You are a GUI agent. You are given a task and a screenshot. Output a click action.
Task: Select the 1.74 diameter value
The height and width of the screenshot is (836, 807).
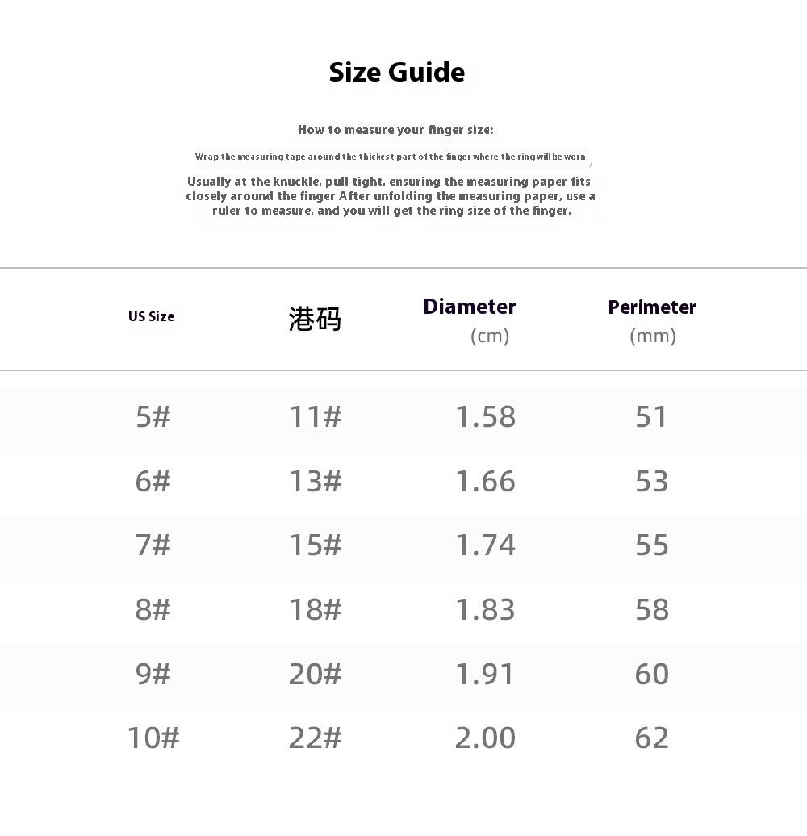(x=485, y=545)
